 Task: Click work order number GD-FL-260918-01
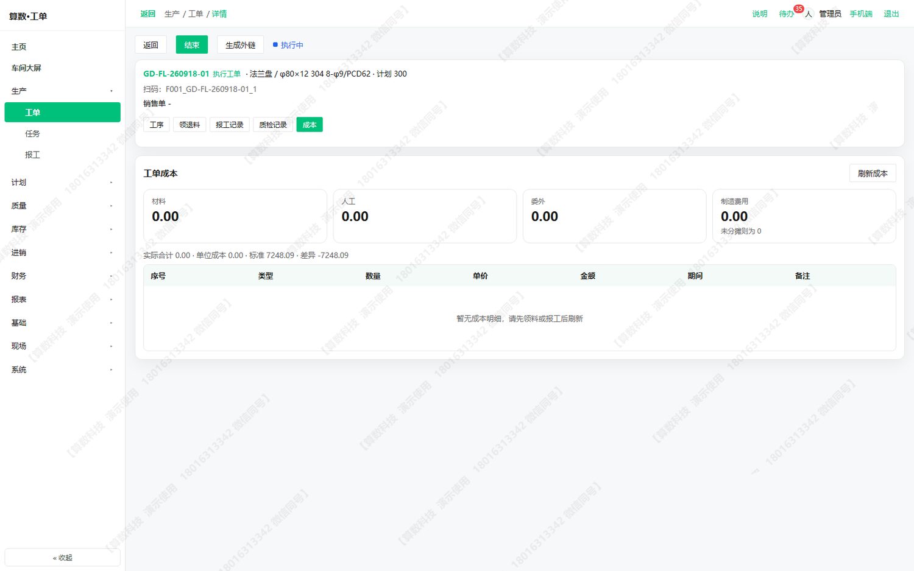176,74
